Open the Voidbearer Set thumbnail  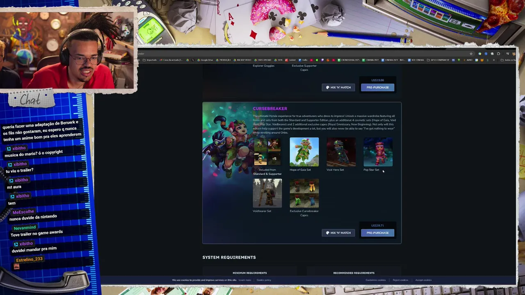267,193
